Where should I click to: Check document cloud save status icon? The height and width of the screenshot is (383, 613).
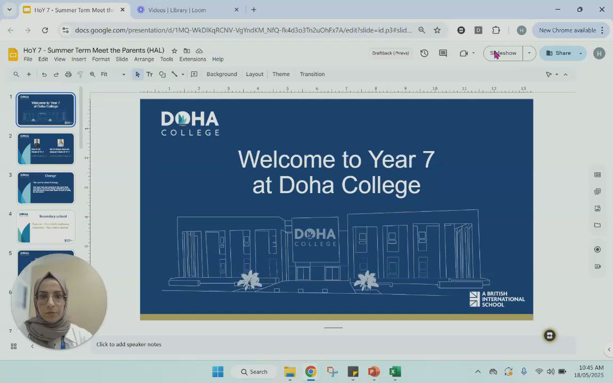200,51
